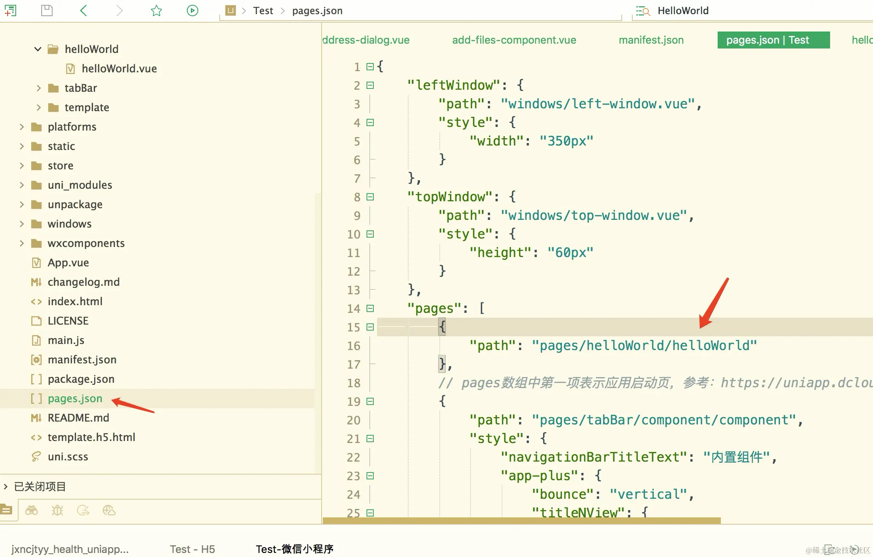Click the App.vue file icon
Screen dimensions: 873x557
click(x=36, y=263)
